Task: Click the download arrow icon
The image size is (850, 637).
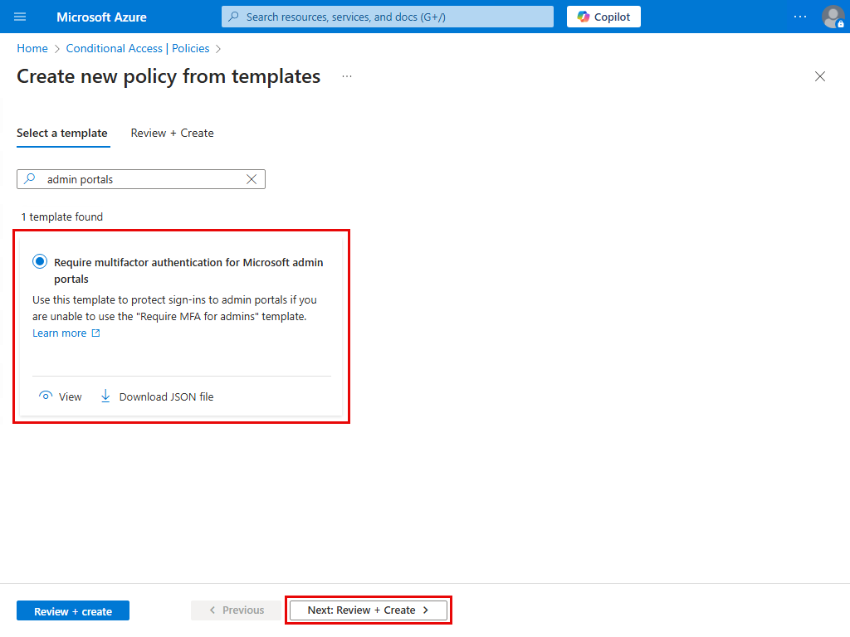Action: [x=105, y=396]
